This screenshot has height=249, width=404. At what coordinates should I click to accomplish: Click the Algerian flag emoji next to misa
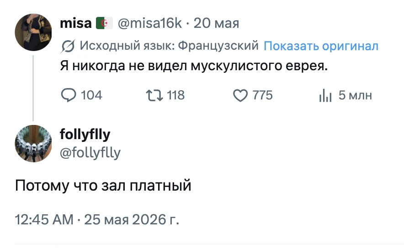click(x=104, y=23)
